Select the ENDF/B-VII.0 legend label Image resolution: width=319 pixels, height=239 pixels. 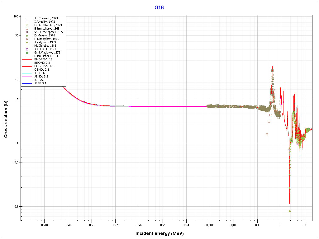44,66
